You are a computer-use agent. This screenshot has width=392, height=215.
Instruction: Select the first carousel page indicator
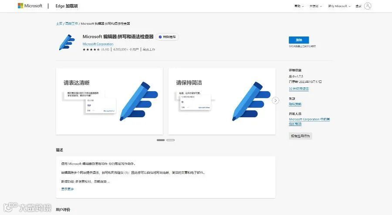click(160, 140)
